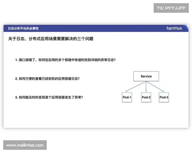
Task: Click the termius logo in header
Action: point(174,28)
